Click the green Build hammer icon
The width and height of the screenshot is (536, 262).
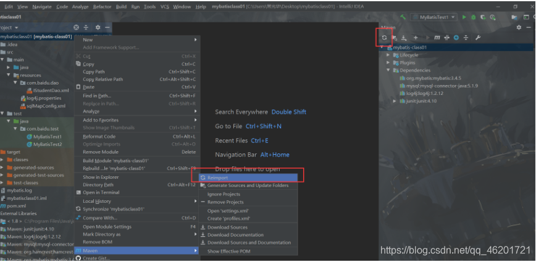(x=403, y=17)
